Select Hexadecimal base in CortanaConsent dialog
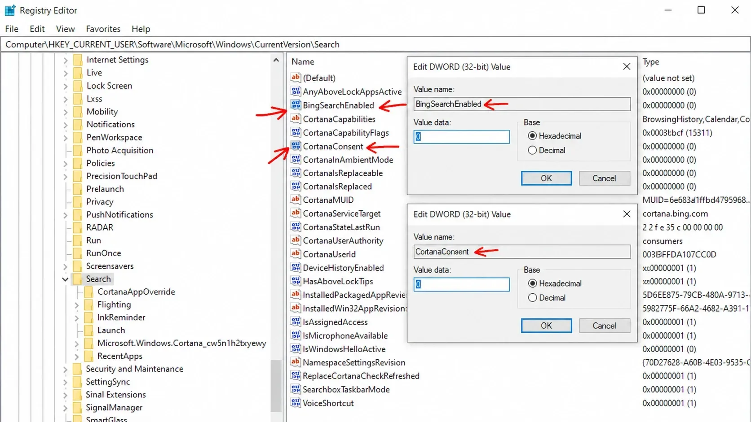The width and height of the screenshot is (751, 422). (532, 283)
